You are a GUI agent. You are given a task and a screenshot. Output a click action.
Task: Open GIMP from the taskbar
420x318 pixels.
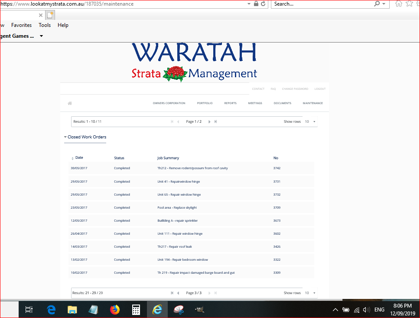click(x=199, y=310)
